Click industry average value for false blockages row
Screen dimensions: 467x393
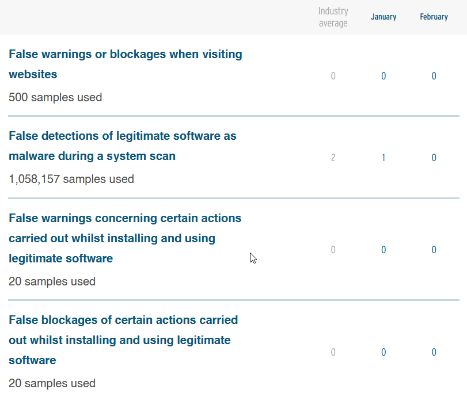pyautogui.click(x=333, y=352)
